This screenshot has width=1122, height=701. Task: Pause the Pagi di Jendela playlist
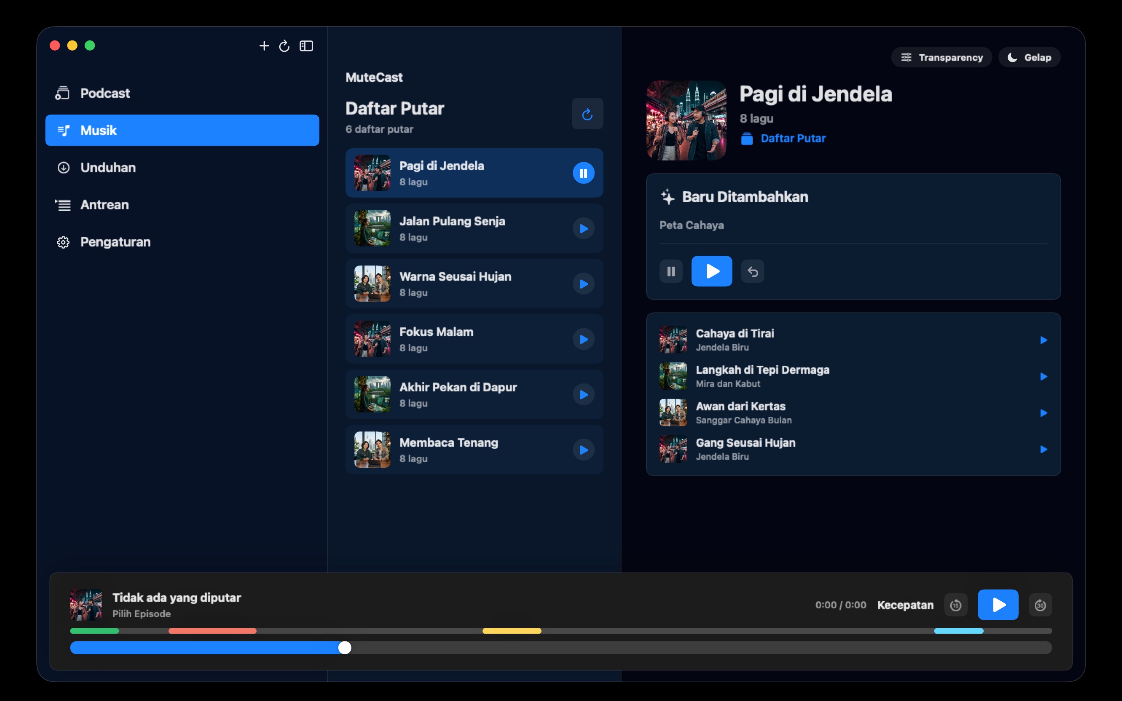pyautogui.click(x=583, y=173)
